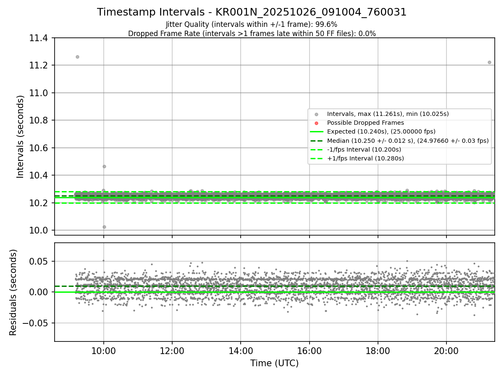Click the minimum outlier point near 10.025 seconds
The height and width of the screenshot is (378, 504).
point(104,227)
